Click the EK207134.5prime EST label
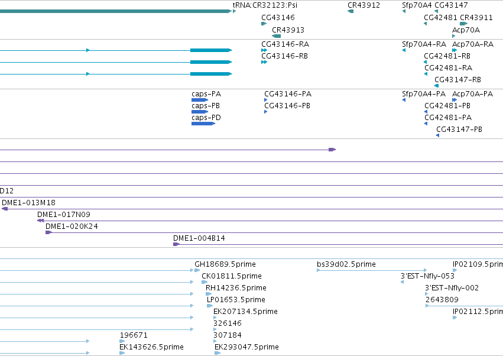This screenshot has height=356, width=503. tap(245, 312)
